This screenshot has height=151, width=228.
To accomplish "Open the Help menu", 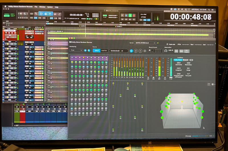I will click(56, 7).
